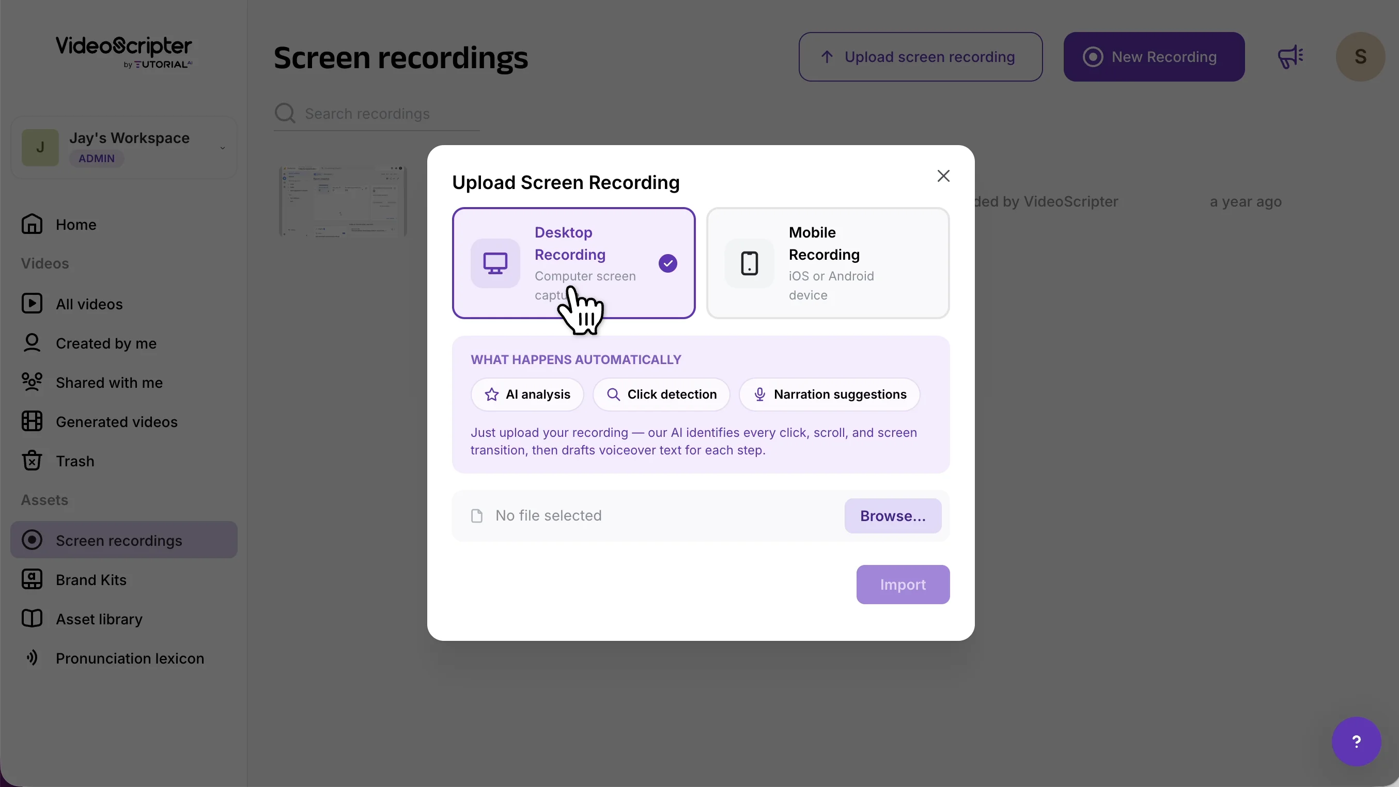The image size is (1399, 787).
Task: Click the Trash bin icon
Action: click(32, 460)
